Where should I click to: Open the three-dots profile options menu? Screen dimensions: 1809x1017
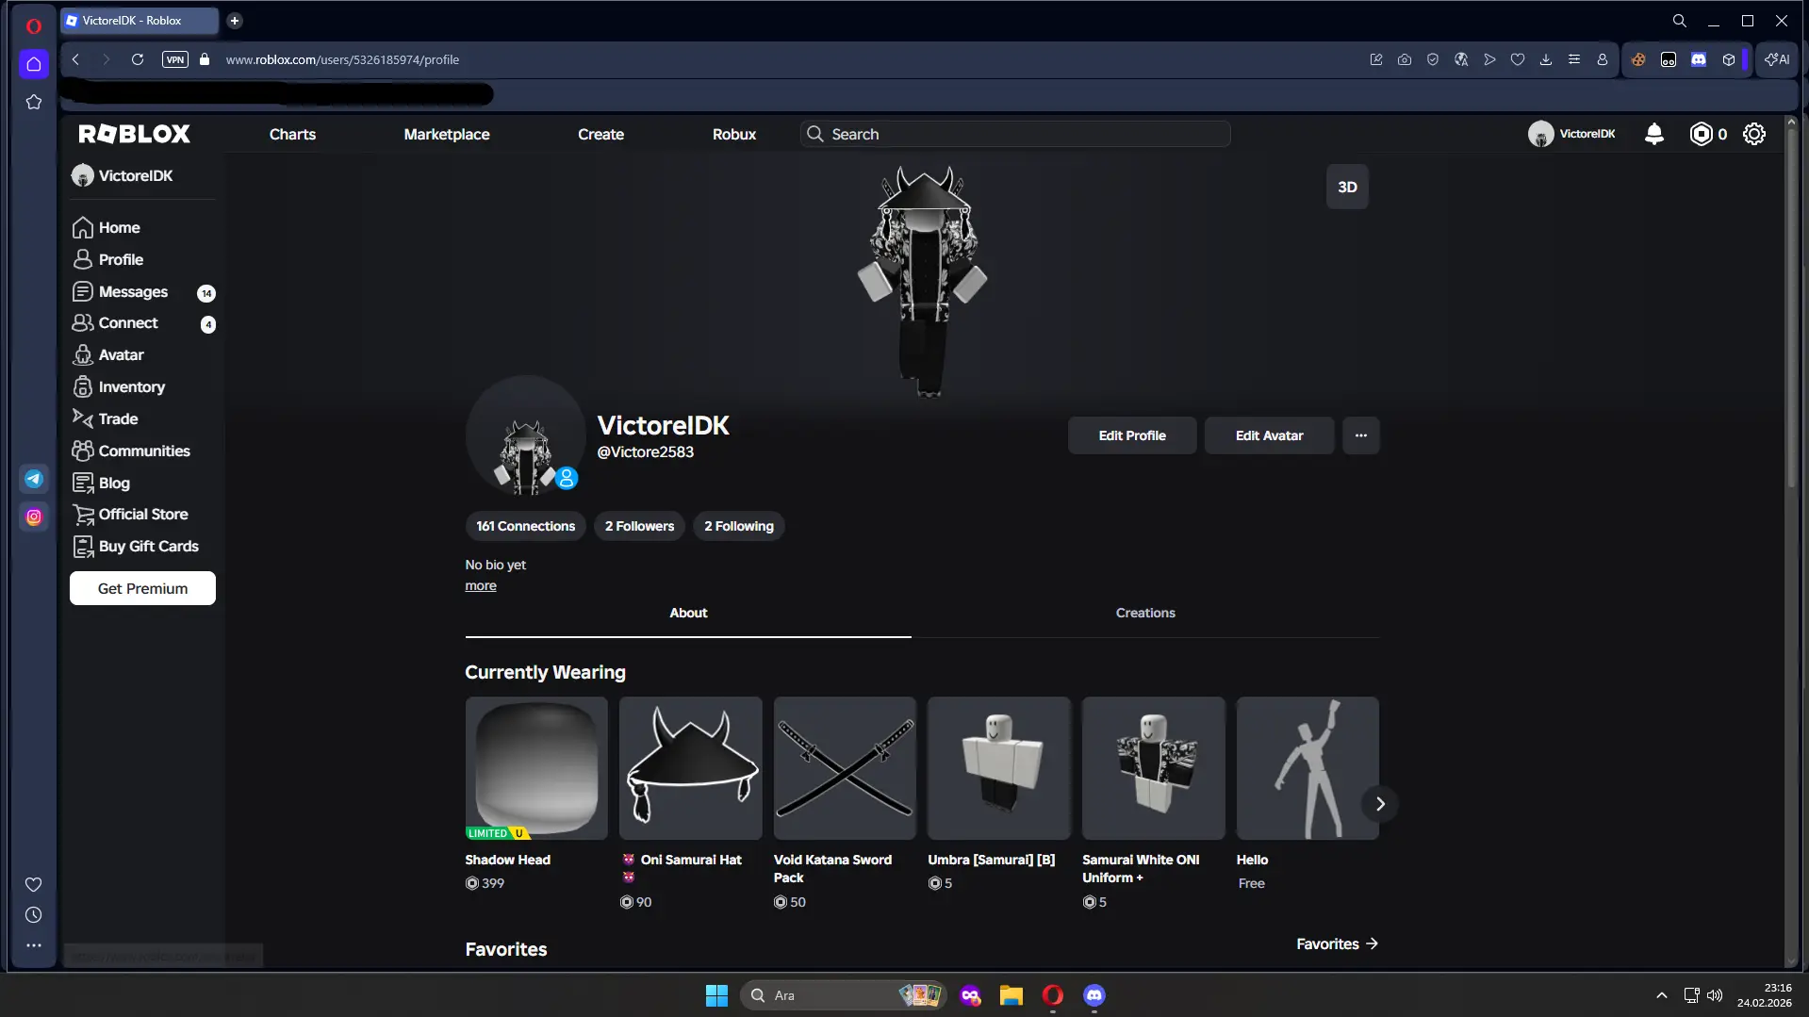1360,435
